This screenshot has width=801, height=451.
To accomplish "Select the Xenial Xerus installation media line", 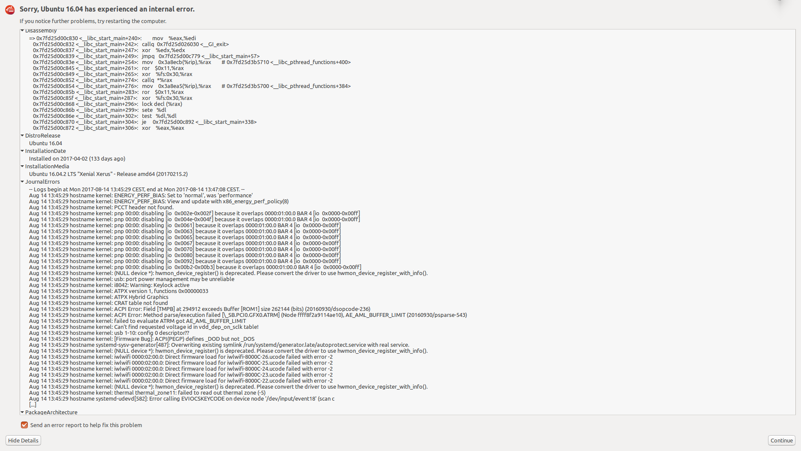I will click(x=108, y=174).
